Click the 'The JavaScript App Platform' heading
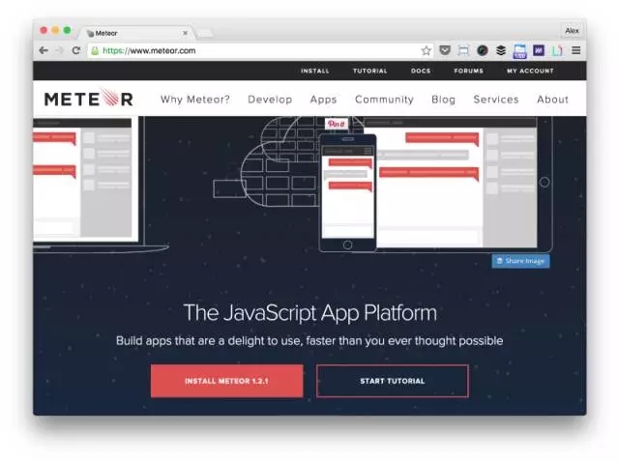 pyautogui.click(x=309, y=313)
